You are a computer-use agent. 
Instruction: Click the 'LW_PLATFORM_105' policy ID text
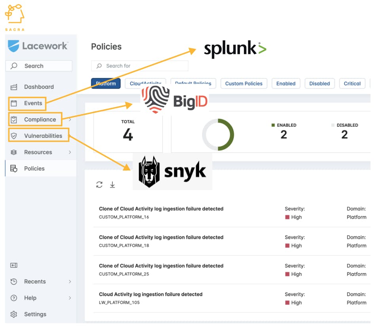[119, 303]
